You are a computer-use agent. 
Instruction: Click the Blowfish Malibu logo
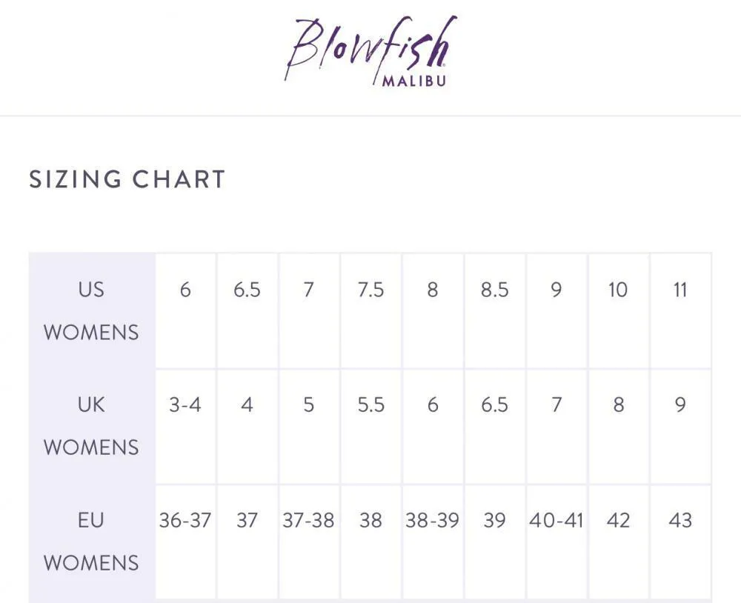[370, 50]
